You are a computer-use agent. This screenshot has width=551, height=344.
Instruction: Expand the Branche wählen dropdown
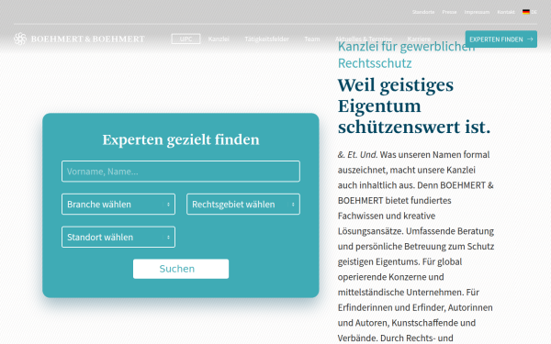[118, 205]
